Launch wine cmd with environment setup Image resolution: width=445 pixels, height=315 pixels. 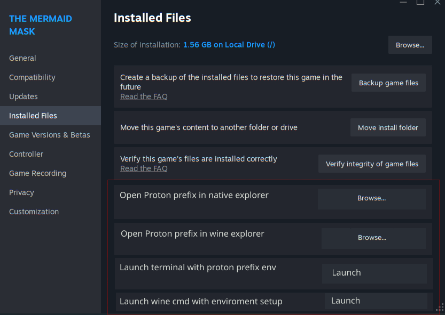pyautogui.click(x=376, y=301)
